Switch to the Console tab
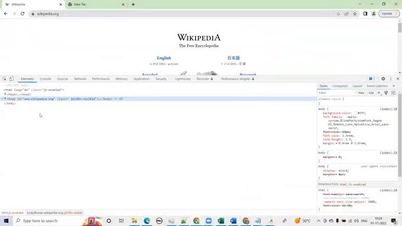Image resolution: width=402 pixels, height=226 pixels. pos(45,79)
